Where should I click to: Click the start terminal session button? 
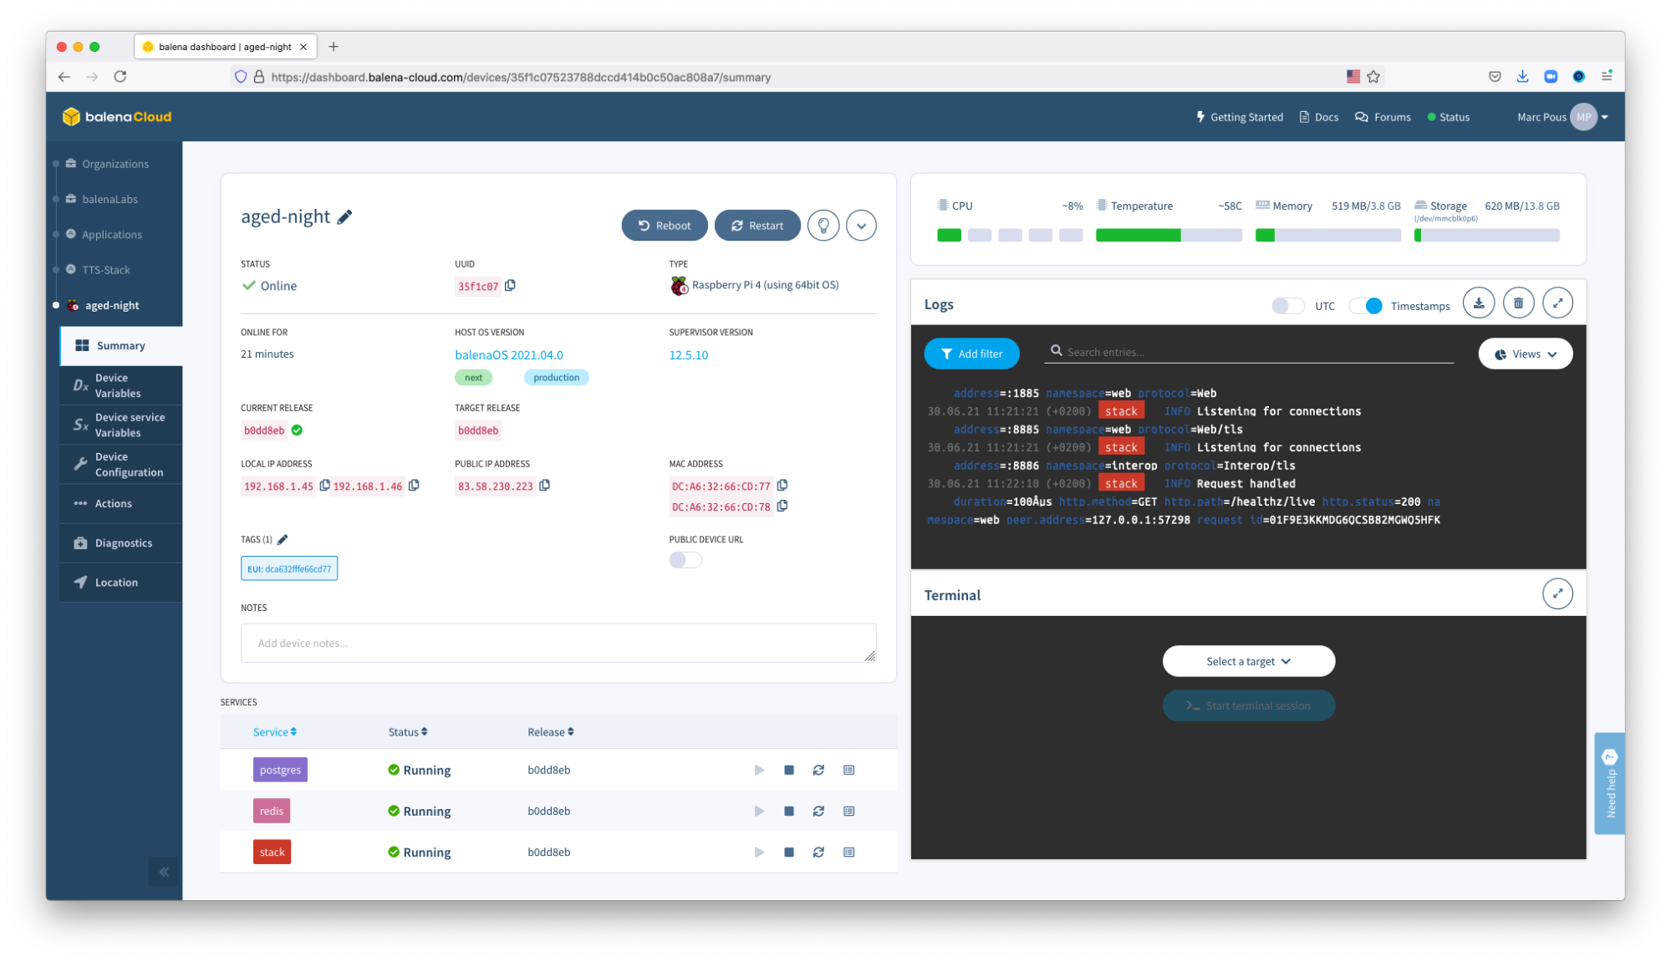tap(1249, 705)
